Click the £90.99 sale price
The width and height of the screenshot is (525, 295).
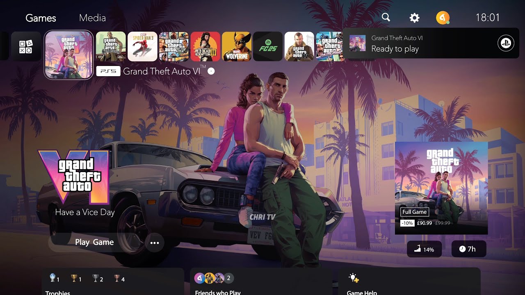425,223
